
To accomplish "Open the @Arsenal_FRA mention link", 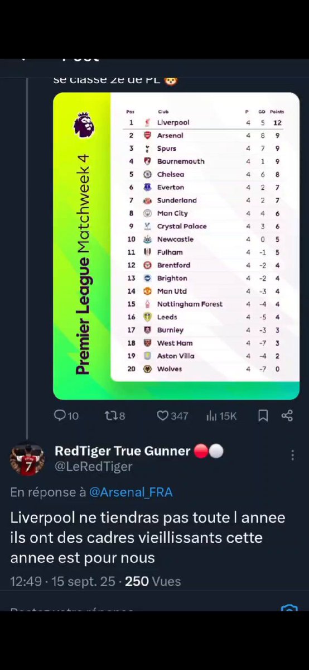I will click(131, 492).
